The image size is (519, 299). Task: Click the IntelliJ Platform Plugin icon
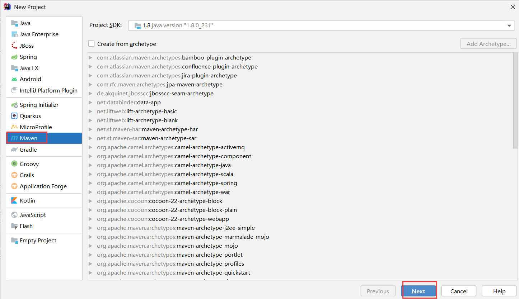point(14,90)
